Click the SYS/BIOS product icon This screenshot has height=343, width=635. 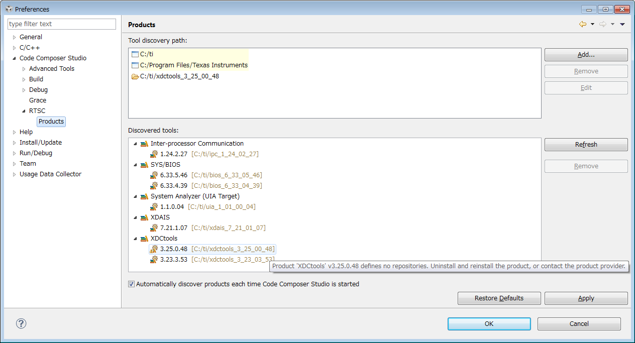coord(145,165)
